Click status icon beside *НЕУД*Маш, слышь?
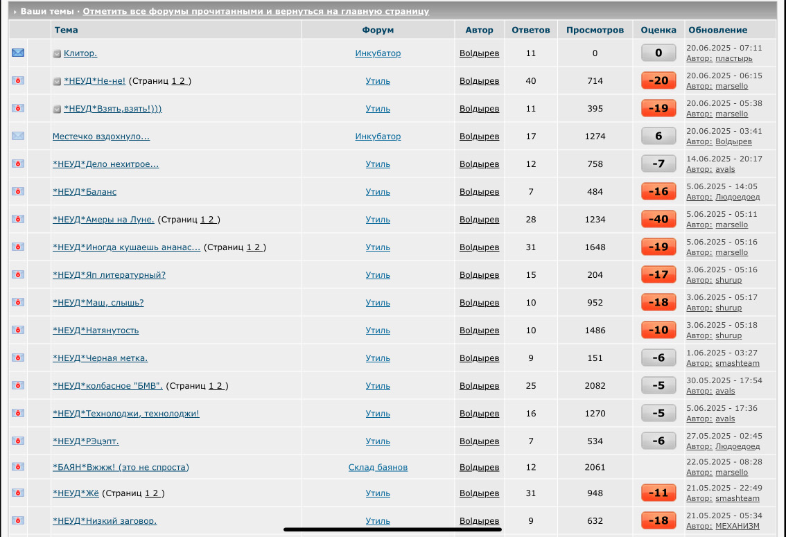Screen dimensions: 786x537 (18, 302)
